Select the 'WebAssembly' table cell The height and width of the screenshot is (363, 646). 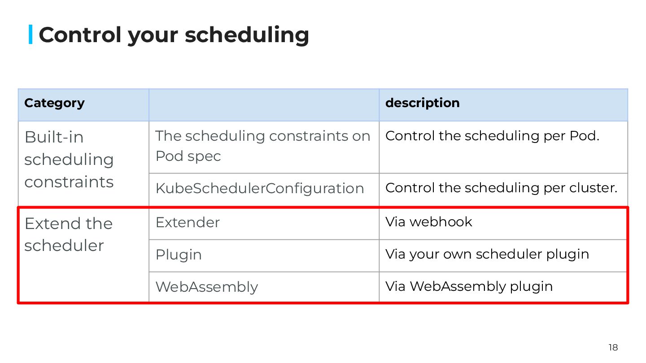tap(207, 287)
